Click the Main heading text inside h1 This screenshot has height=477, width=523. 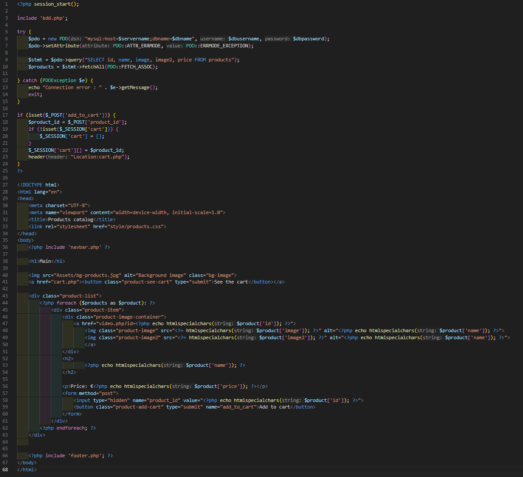point(45,261)
